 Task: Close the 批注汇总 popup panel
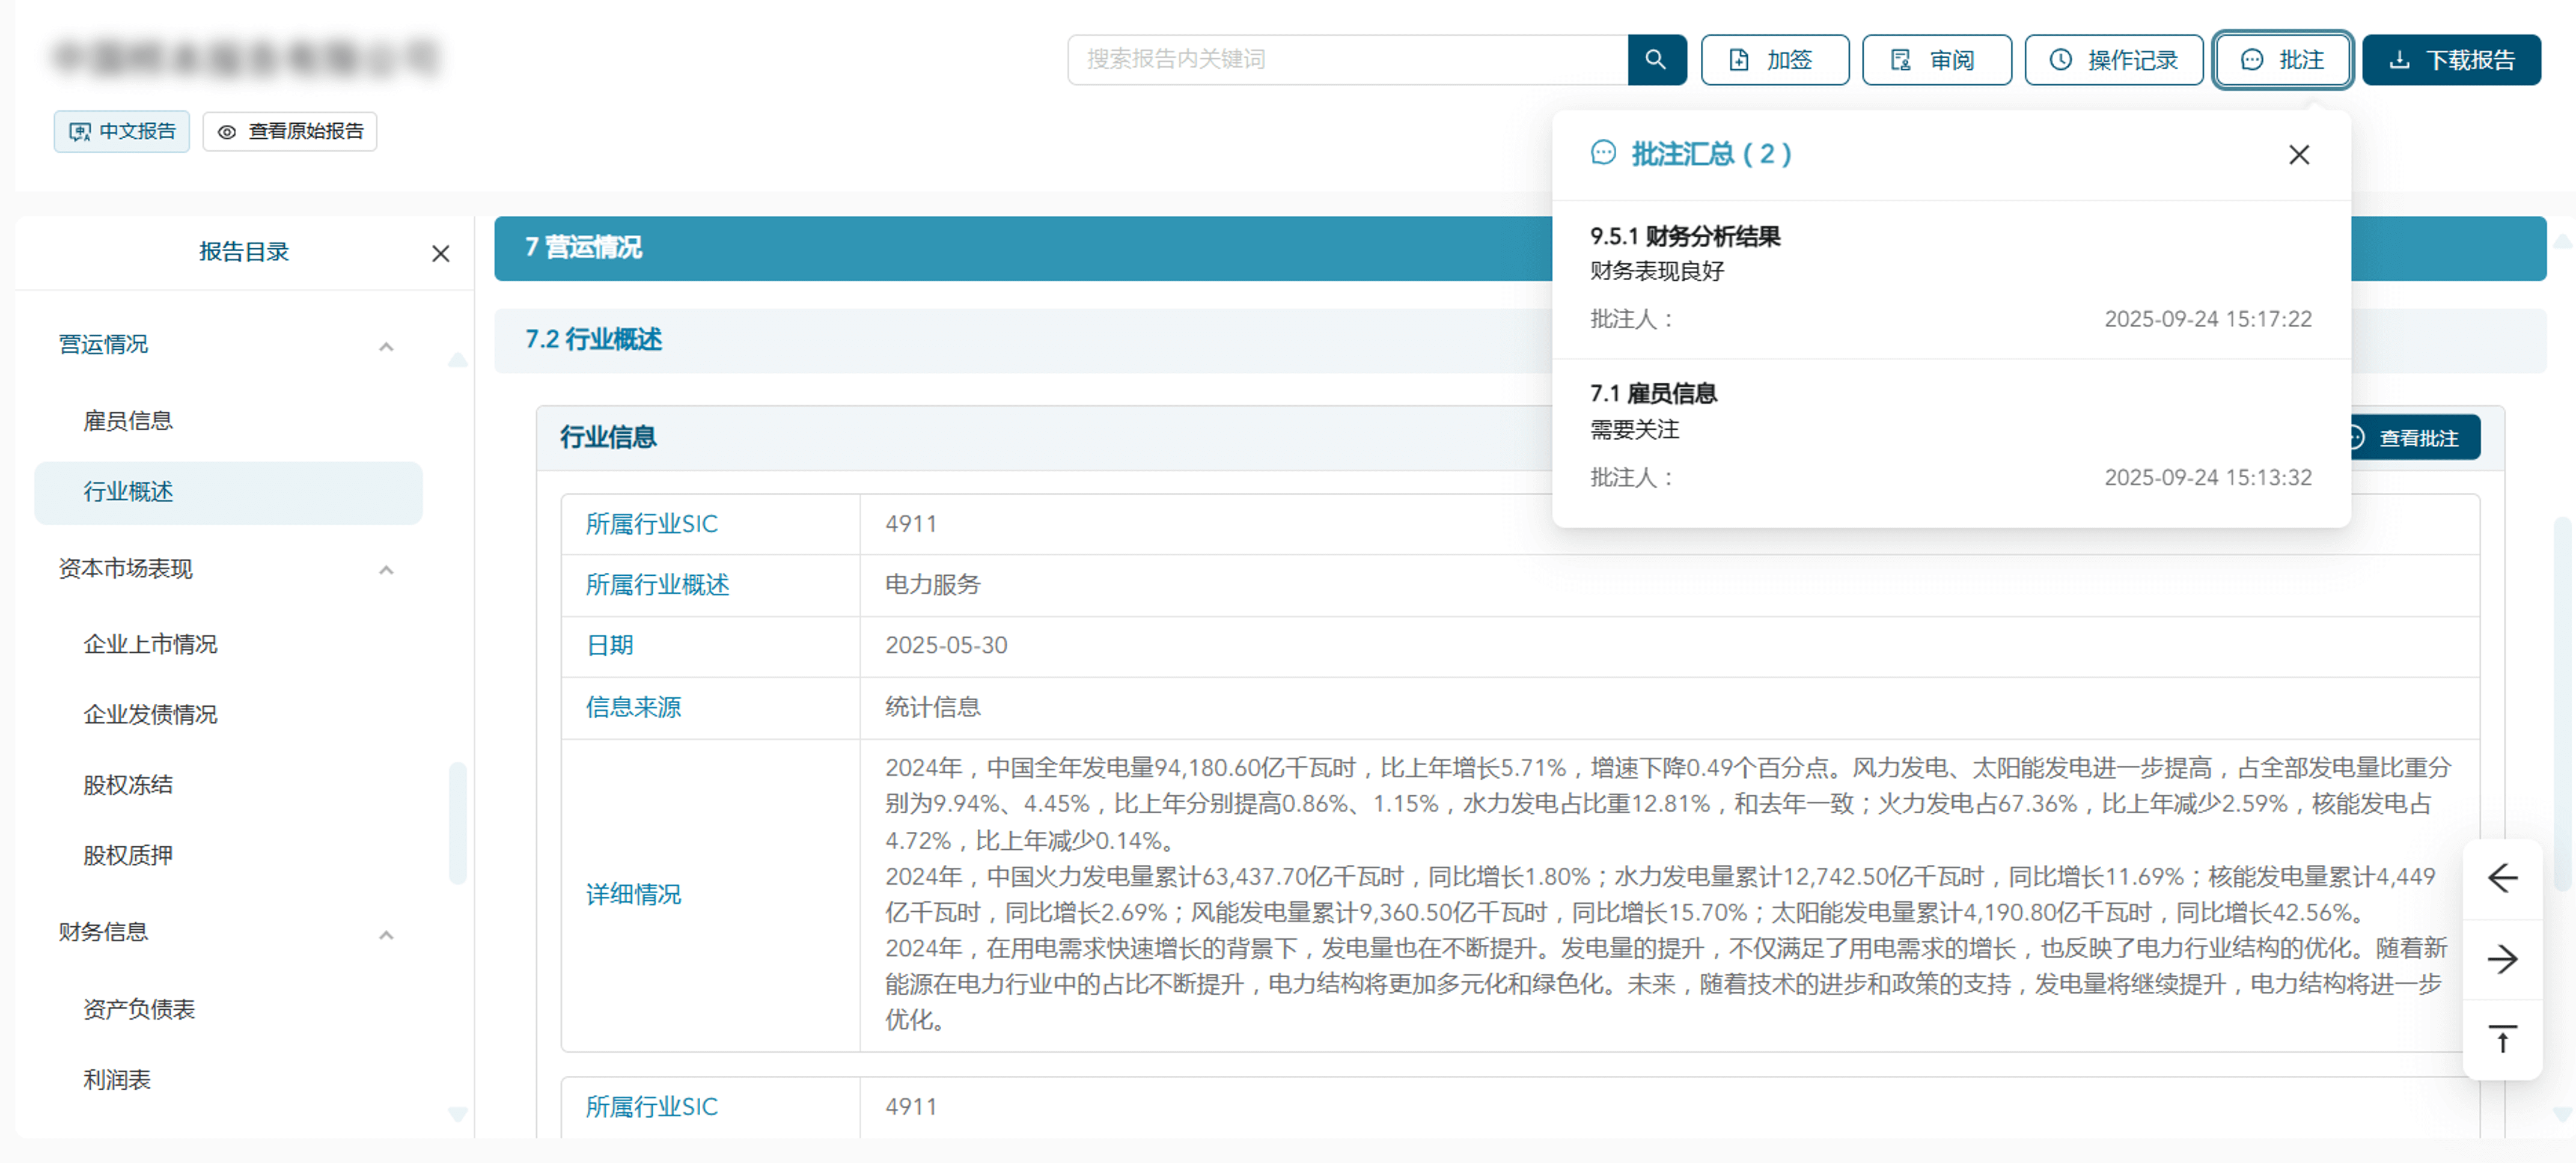click(2298, 155)
